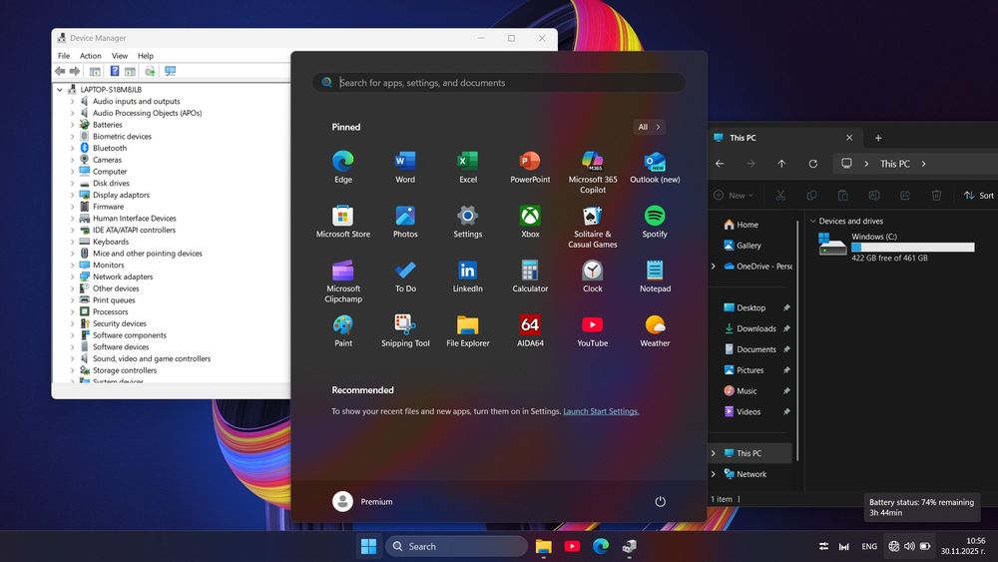998x562 pixels.
Task: Launch Microsoft 365 Copilot
Action: (x=593, y=172)
